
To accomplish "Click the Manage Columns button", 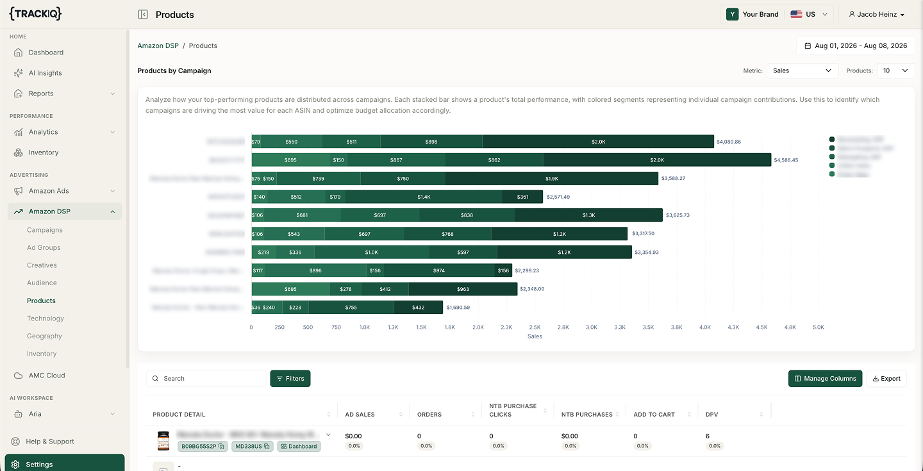I will coord(825,379).
